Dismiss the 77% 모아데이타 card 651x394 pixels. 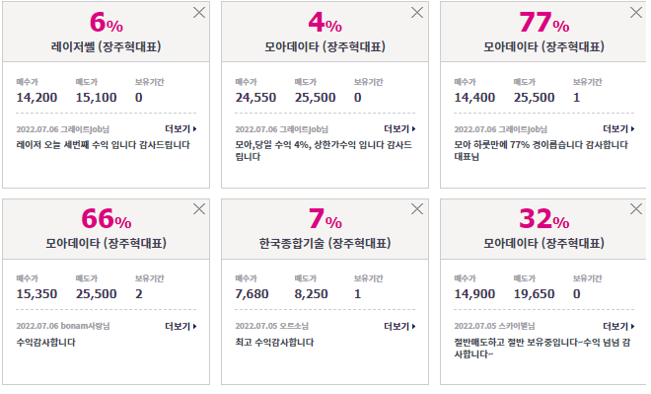636,13
